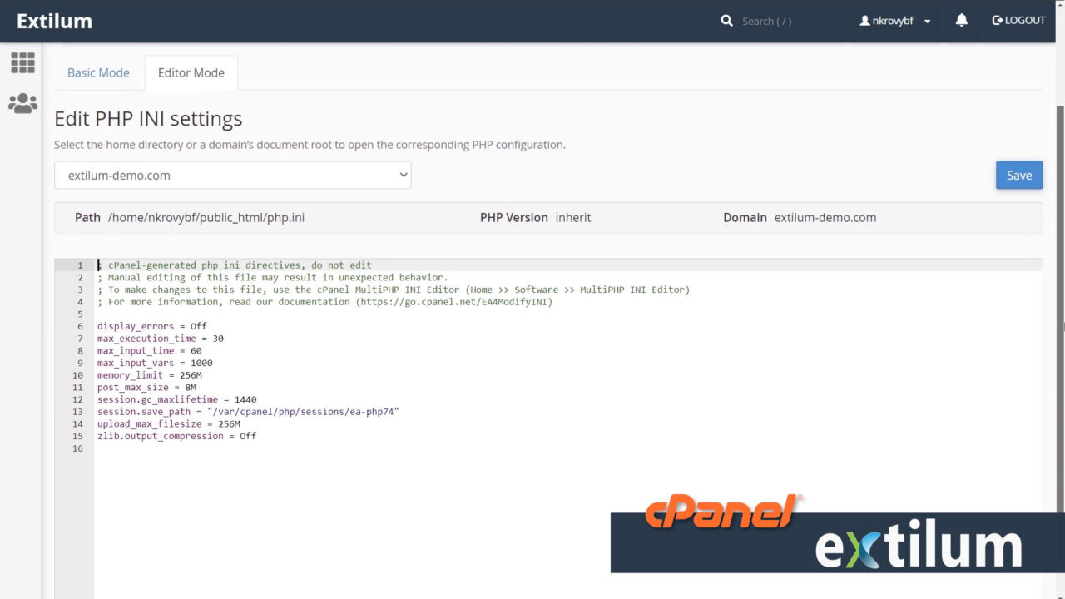
Task: Click the session.save_path line in editor
Action: (x=247, y=412)
